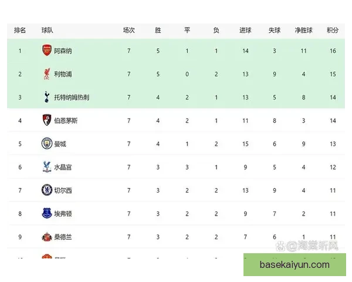Open the 曼城 team name link
Image resolution: width=352 pixels, height=282 pixels.
point(60,144)
